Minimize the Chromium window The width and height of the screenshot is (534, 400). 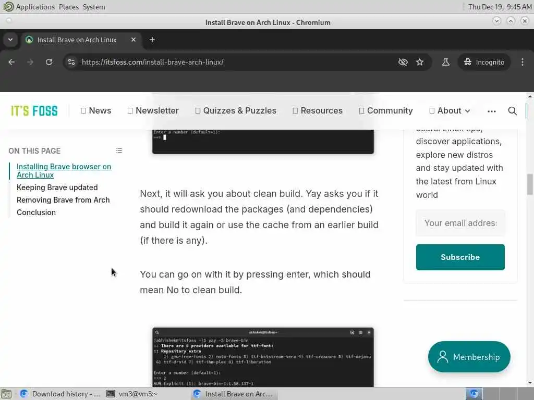point(497,21)
